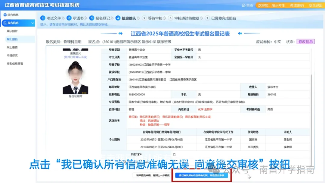The image size is (325, 183).
Task: Click 证明人 cell 陈老师
Action: [288, 140]
